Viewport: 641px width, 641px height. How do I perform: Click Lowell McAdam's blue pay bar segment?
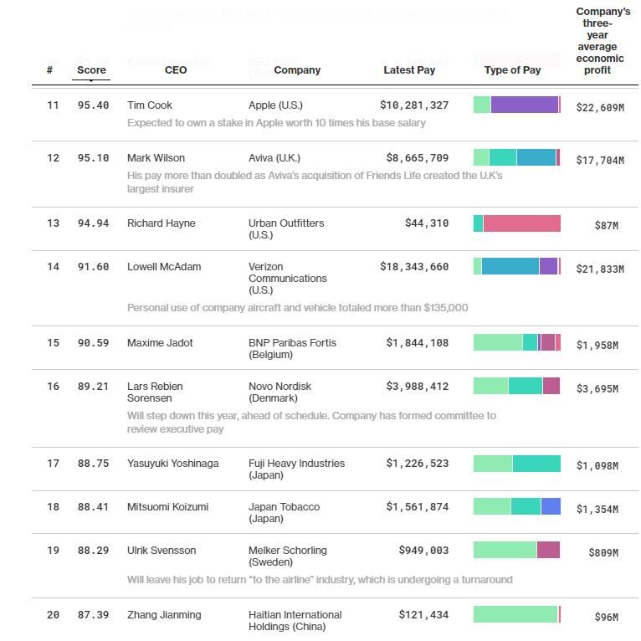510,267
